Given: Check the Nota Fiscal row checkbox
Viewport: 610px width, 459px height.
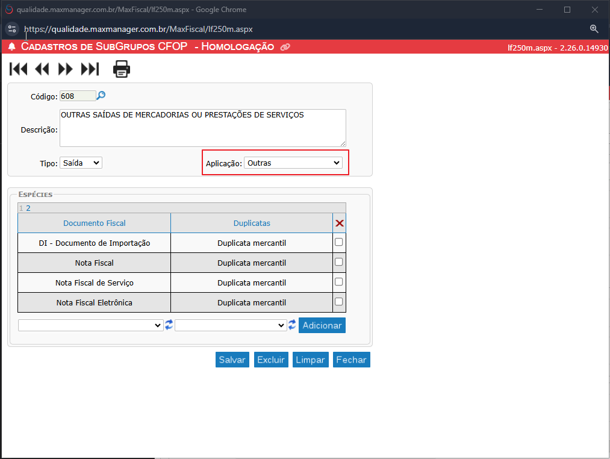Looking at the screenshot, I should pyautogui.click(x=339, y=262).
